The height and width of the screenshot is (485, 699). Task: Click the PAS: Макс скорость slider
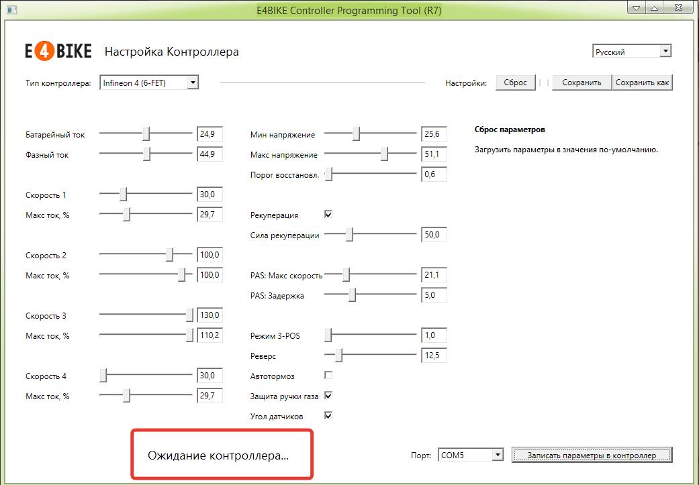coord(371,275)
